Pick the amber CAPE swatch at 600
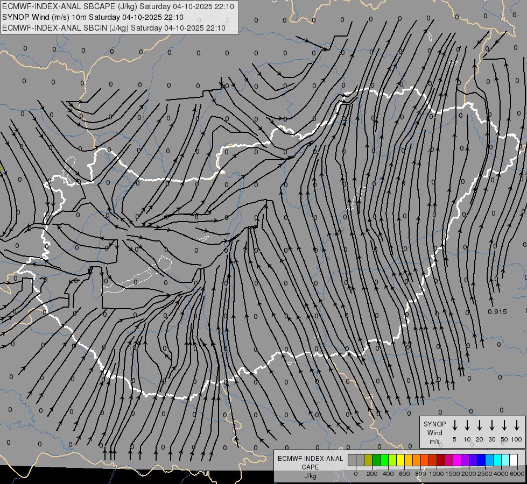 (409, 460)
